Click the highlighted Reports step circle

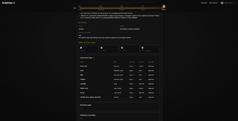pos(164,7)
